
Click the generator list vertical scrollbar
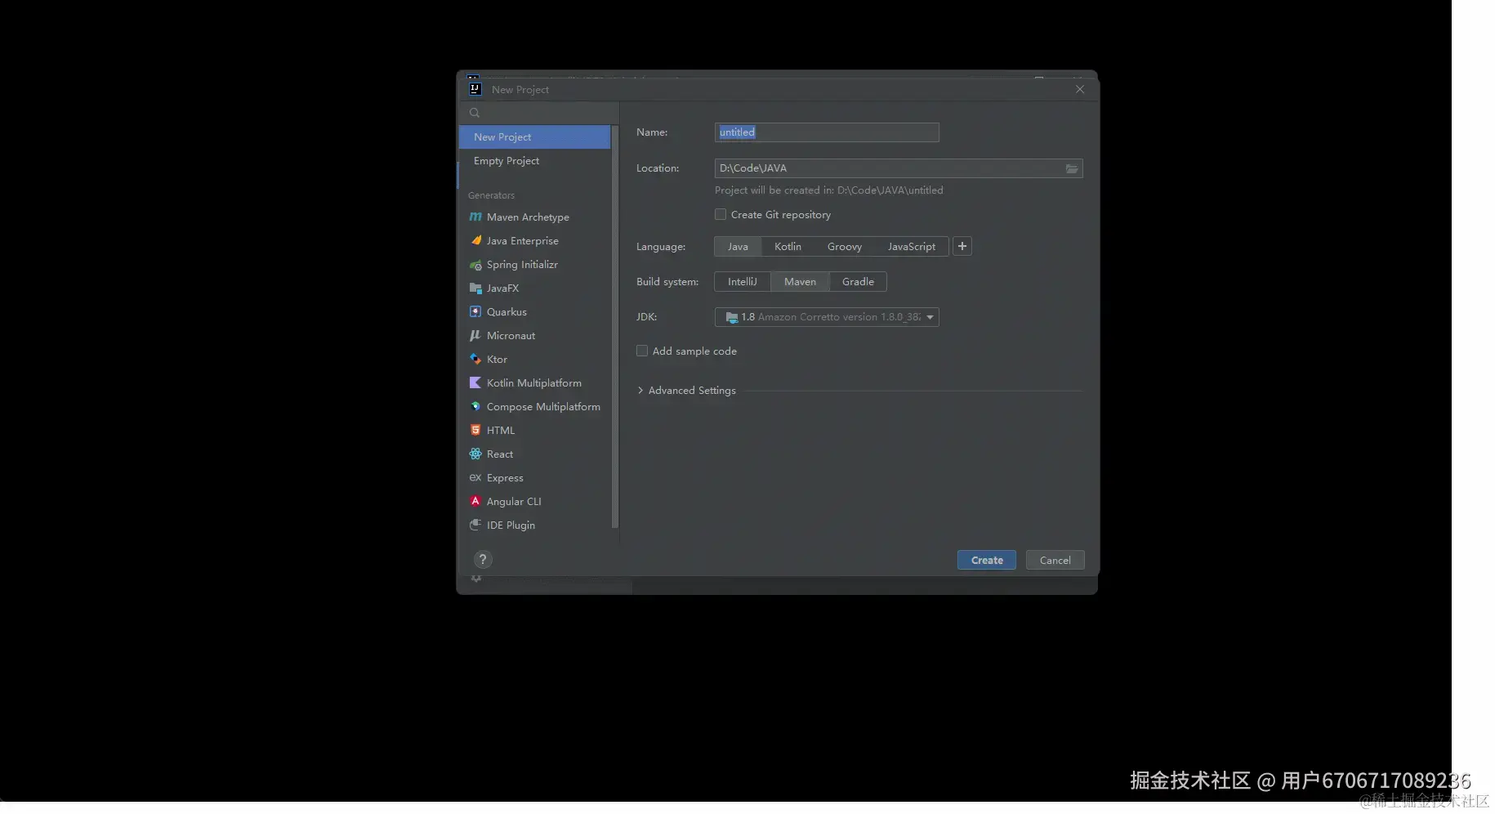[x=615, y=327]
